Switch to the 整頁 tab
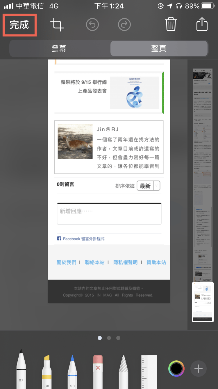 click(159, 48)
